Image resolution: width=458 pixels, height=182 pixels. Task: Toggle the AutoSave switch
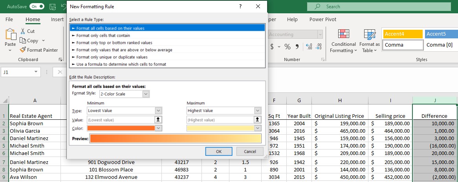click(37, 7)
